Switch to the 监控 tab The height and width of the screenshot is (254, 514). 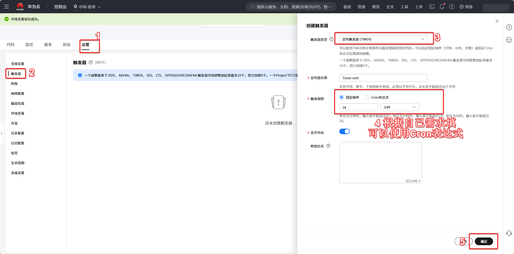(x=29, y=45)
